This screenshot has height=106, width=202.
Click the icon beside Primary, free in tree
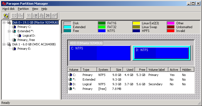14,40
